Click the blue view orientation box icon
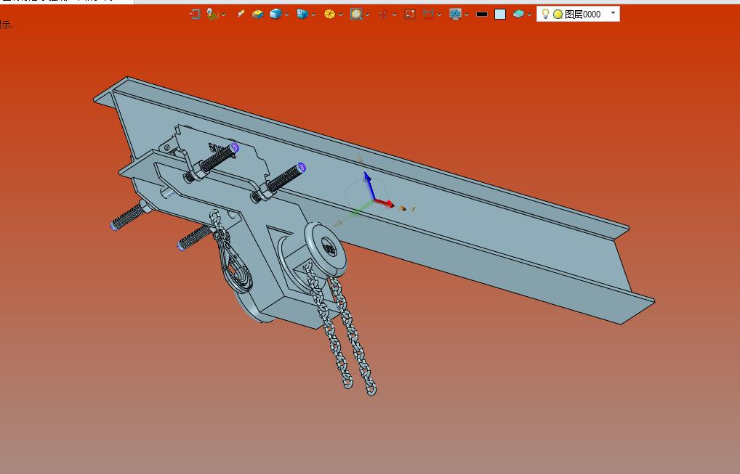 (302, 14)
